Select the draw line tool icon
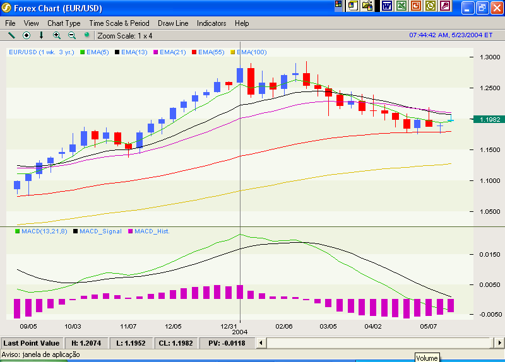This screenshot has width=505, height=362. [11, 35]
